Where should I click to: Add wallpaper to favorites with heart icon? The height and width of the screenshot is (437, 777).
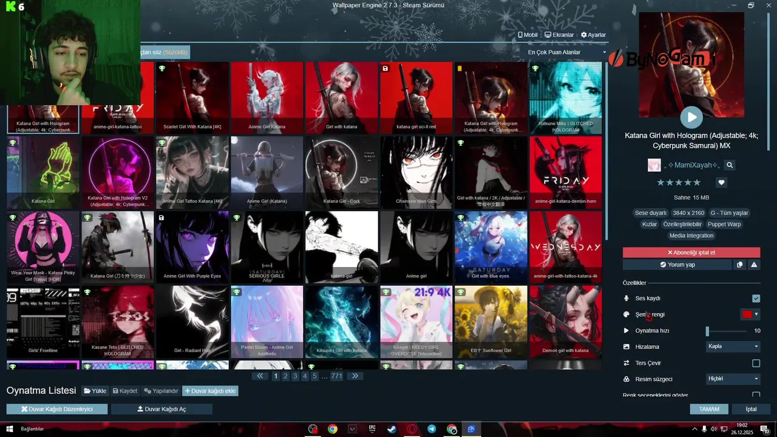[721, 182]
